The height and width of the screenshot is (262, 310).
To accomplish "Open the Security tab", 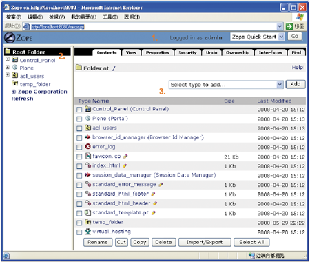I will pyautogui.click(x=187, y=52).
